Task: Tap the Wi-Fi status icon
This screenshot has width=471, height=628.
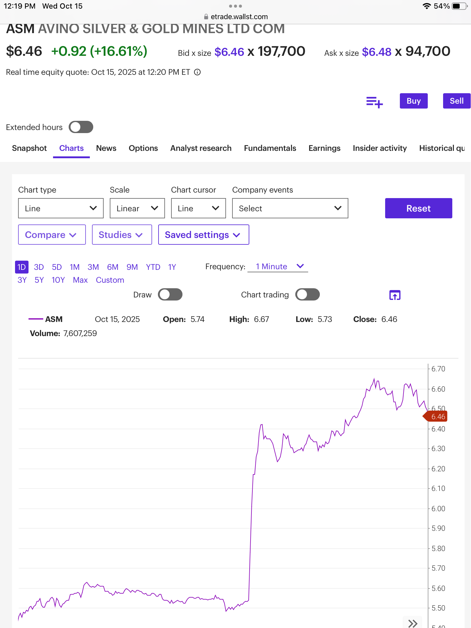Action: [427, 6]
